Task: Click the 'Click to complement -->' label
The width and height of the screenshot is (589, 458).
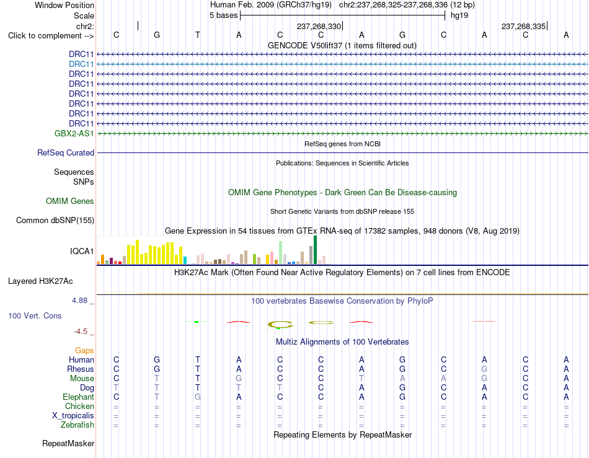Action: pyautogui.click(x=51, y=36)
